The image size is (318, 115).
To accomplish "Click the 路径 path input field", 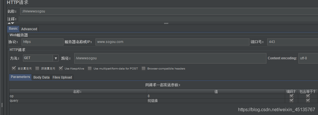I will tap(170, 58).
